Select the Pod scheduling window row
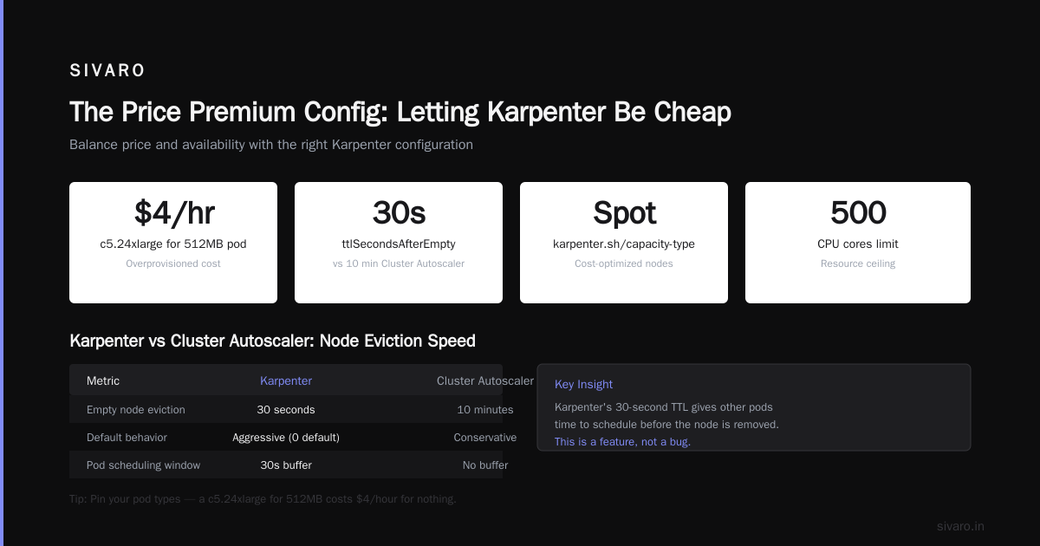 tap(286, 465)
